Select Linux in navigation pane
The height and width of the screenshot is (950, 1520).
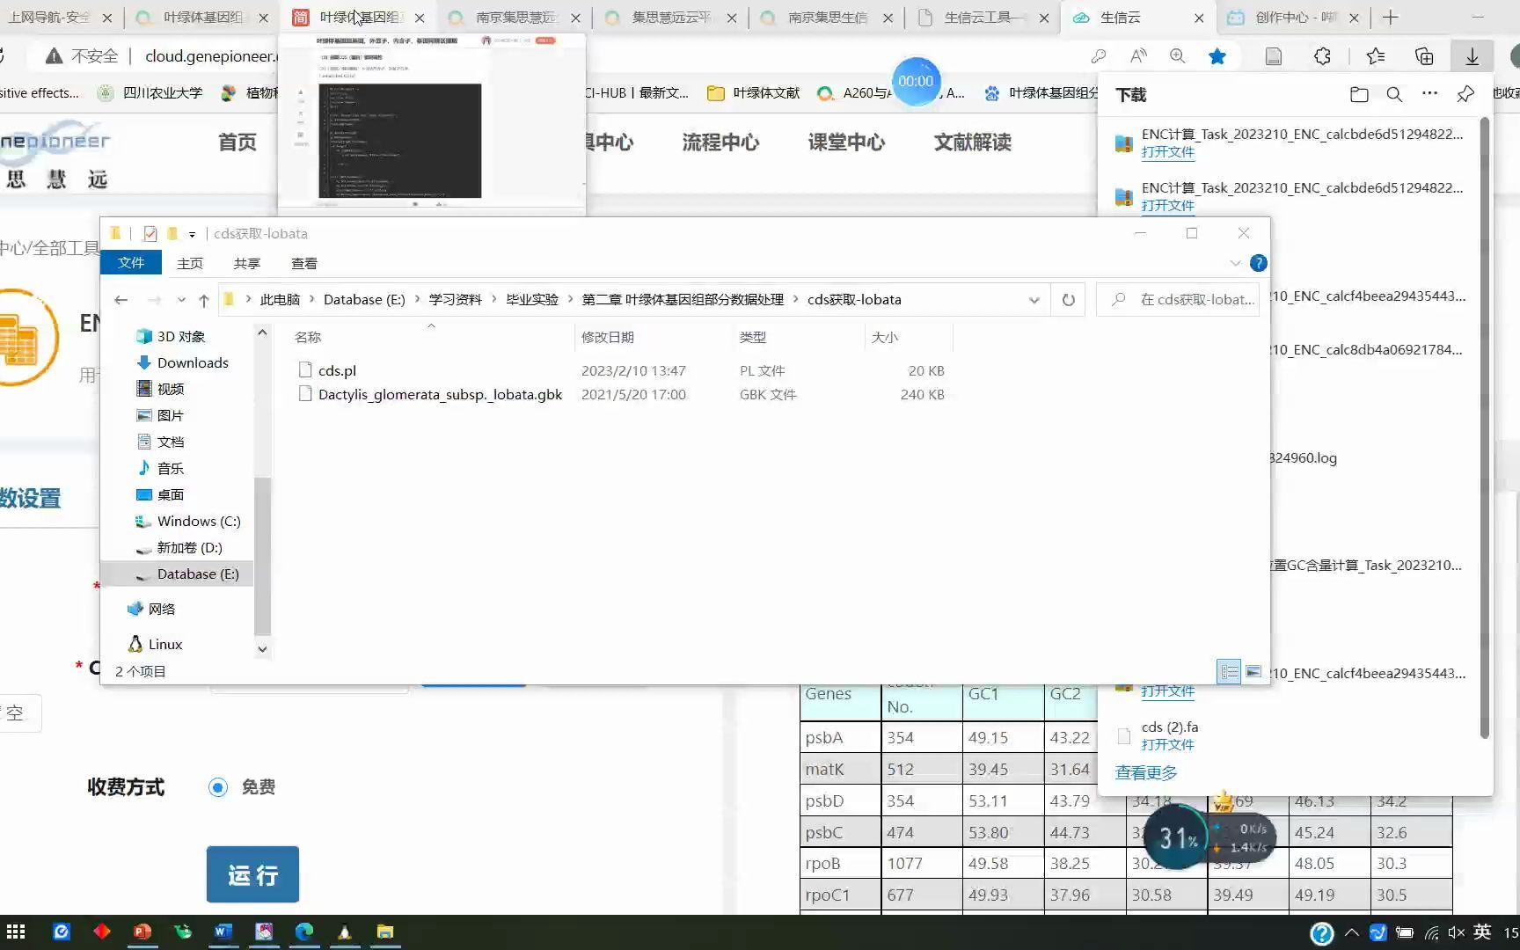point(165,644)
